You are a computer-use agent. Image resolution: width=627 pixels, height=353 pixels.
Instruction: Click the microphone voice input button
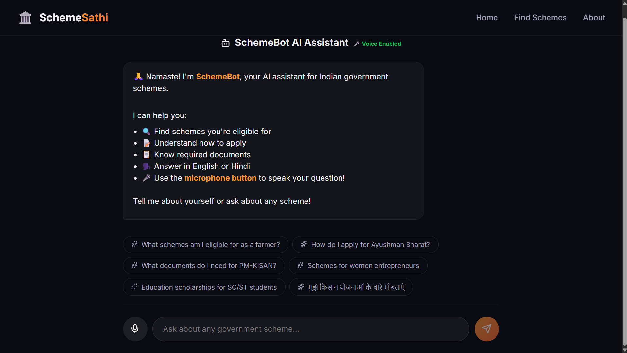(x=135, y=329)
